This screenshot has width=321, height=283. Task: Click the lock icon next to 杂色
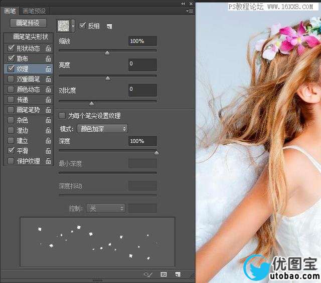[48, 120]
